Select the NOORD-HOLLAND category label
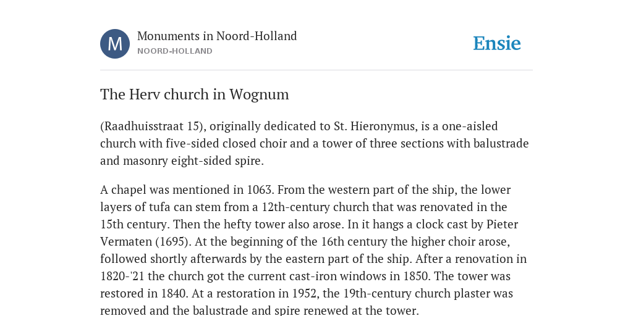Screen dimensions: 633x316 (175, 51)
